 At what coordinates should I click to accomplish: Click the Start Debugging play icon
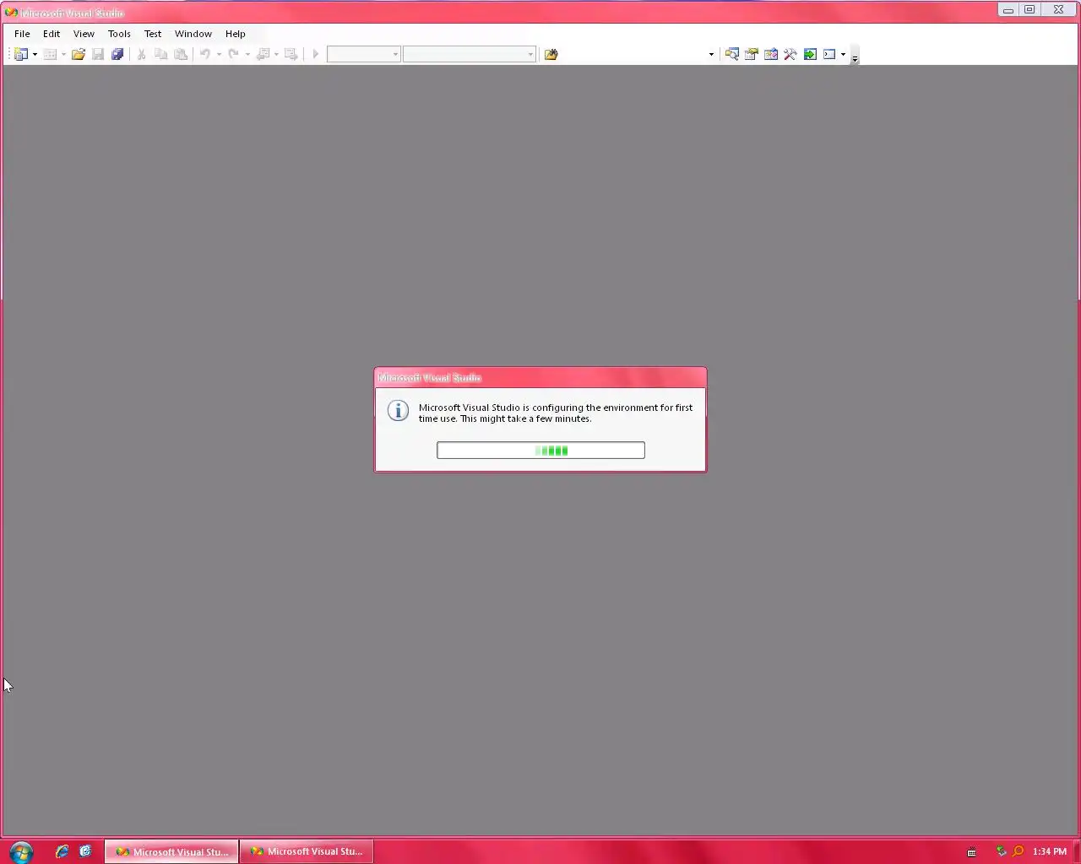click(316, 54)
